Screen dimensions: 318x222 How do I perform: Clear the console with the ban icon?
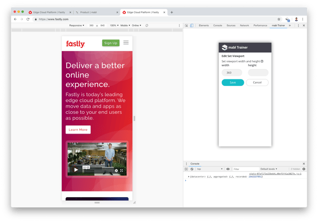coord(192,169)
